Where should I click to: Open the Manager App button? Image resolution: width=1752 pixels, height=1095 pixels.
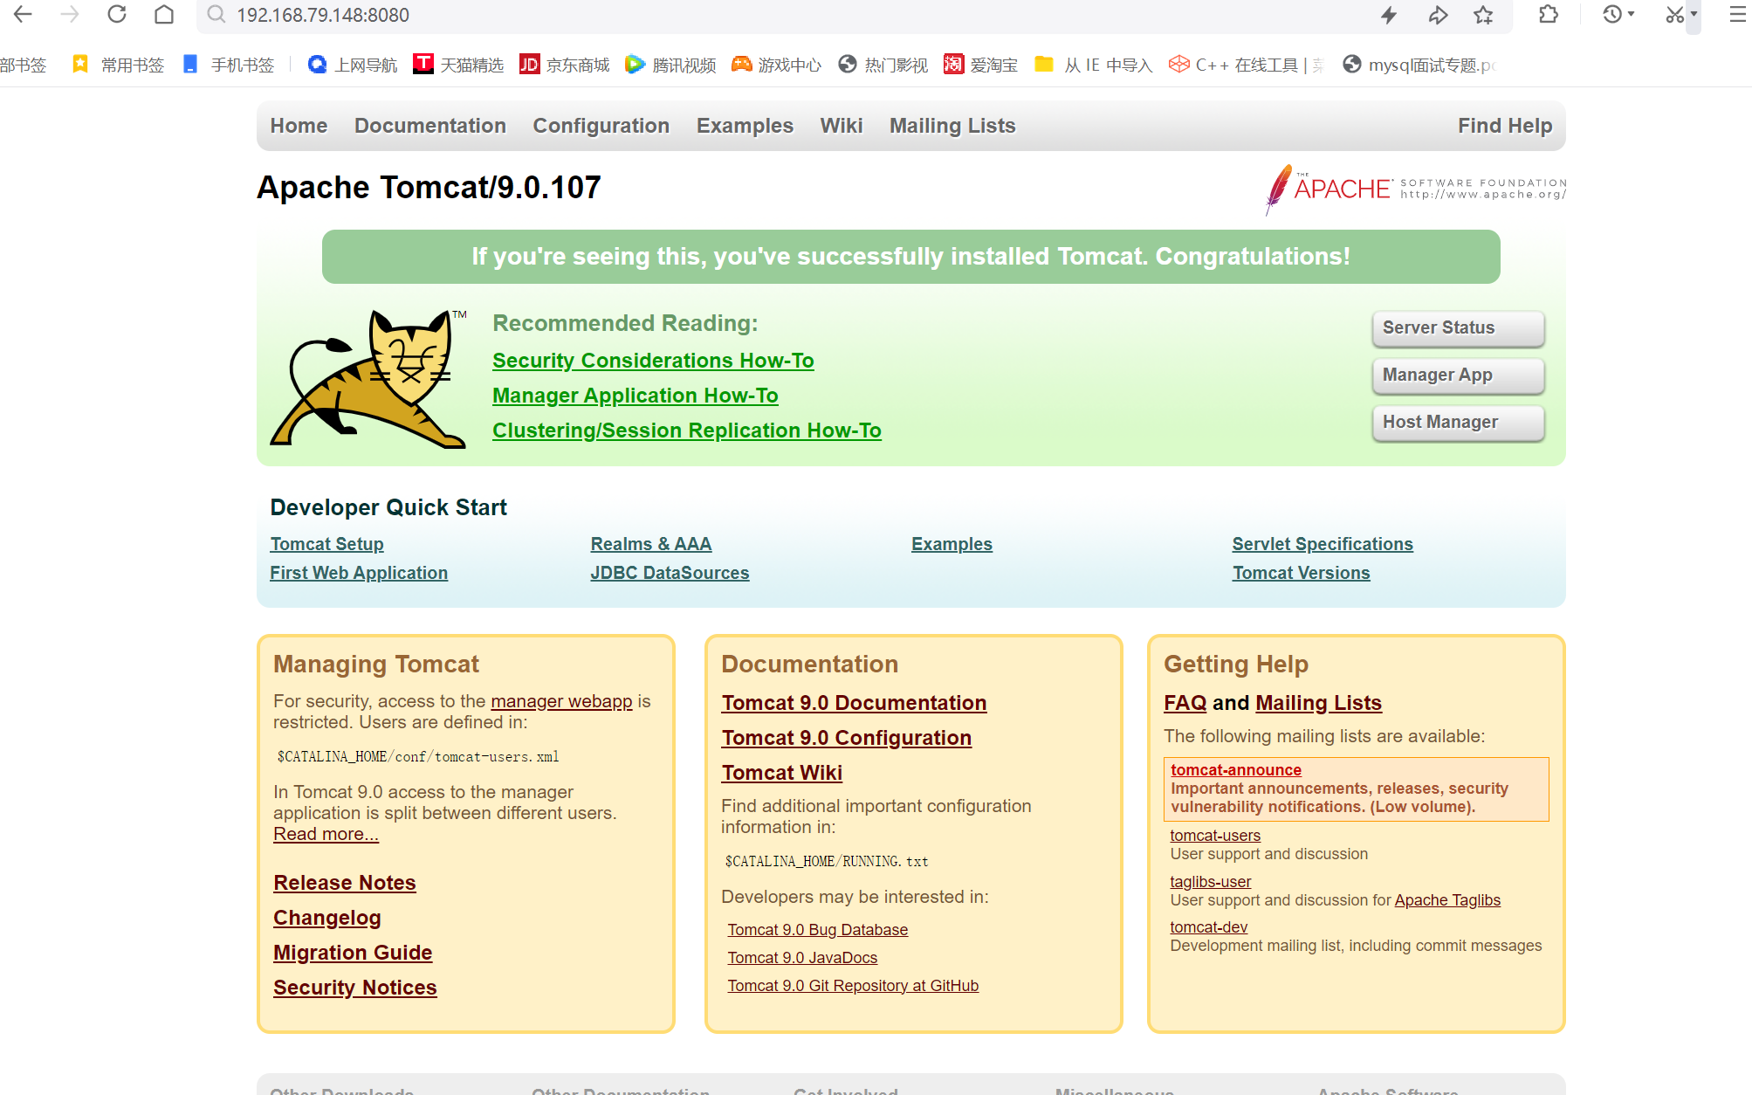tap(1458, 375)
